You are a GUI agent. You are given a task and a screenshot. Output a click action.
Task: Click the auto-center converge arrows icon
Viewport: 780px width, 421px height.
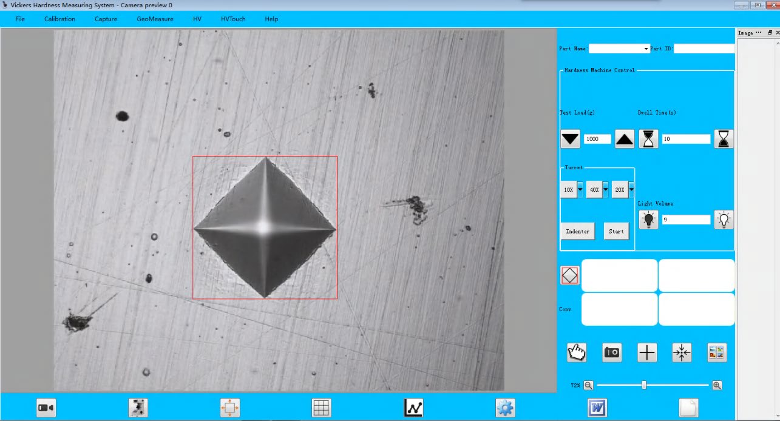(x=681, y=352)
